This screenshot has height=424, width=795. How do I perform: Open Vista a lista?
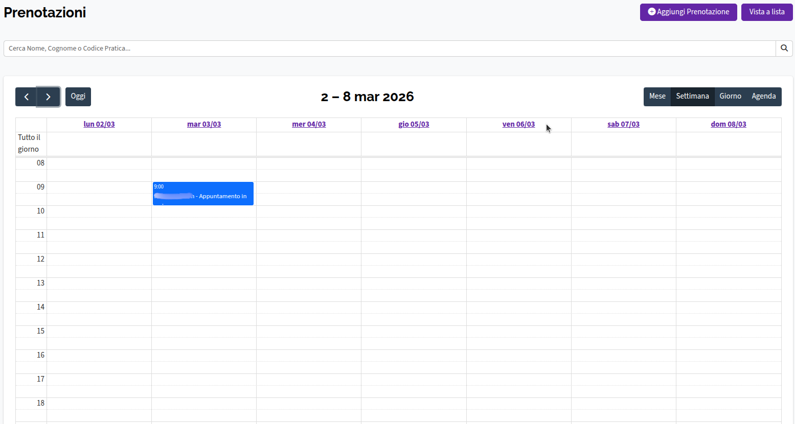[766, 12]
